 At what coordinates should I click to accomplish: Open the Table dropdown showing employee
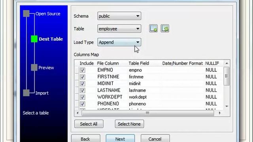(119, 29)
